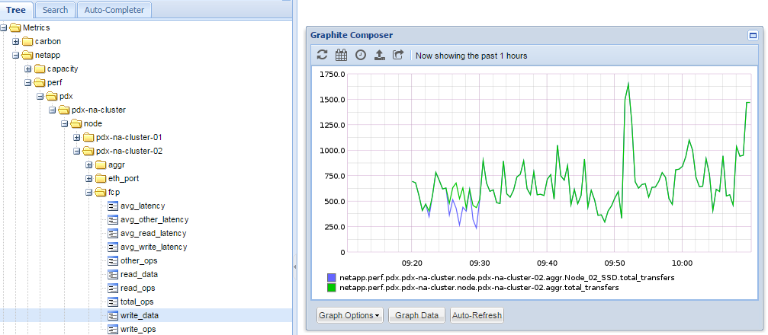Open the Graph Options dropdown
The image size is (768, 335).
350,314
